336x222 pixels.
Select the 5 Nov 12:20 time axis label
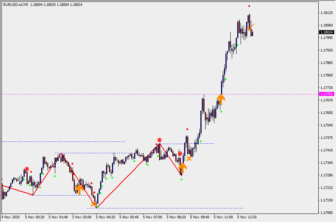point(247,217)
